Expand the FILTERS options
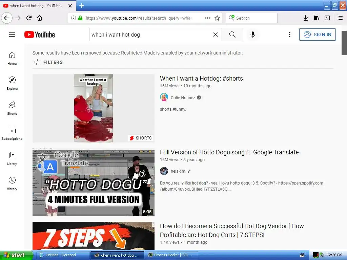347x260 pixels. pos(48,62)
